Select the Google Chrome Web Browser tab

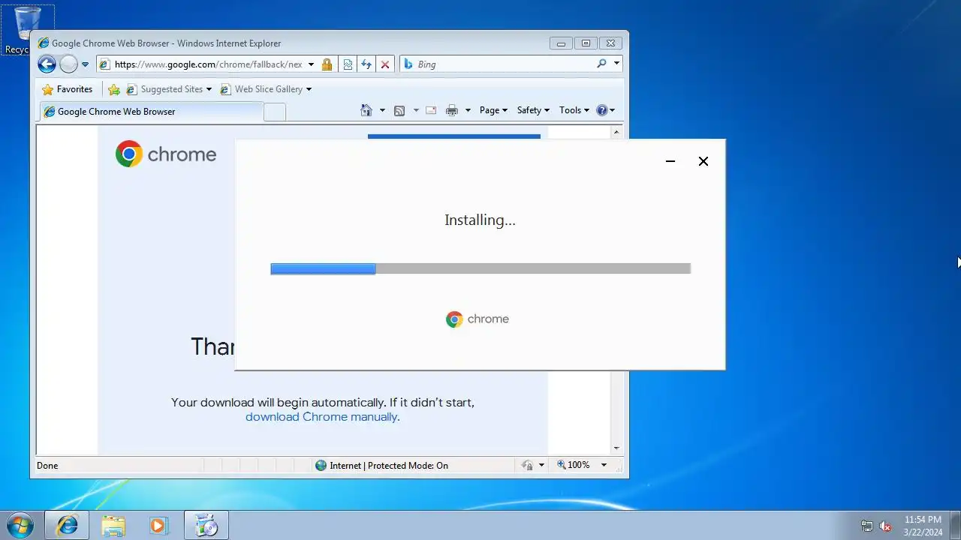[150, 112]
